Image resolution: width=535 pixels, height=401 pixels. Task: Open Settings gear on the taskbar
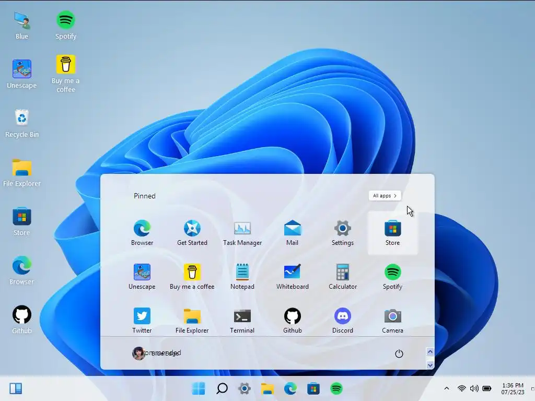245,388
